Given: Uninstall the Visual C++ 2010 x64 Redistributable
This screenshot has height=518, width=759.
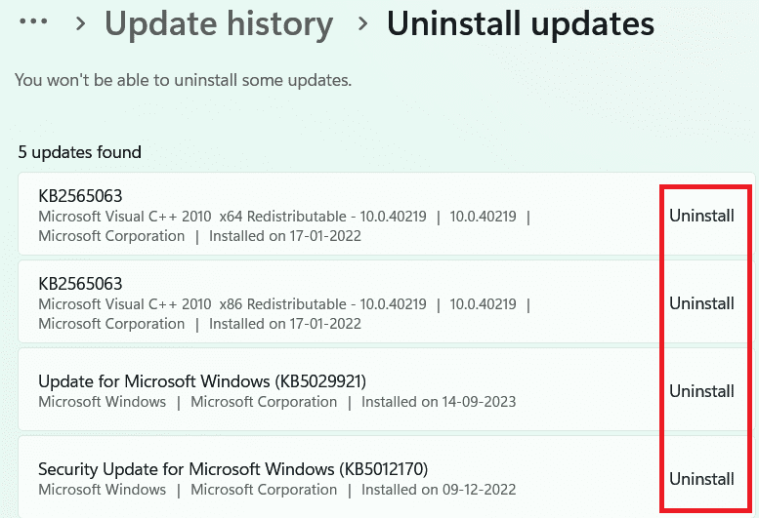Looking at the screenshot, I should (701, 216).
